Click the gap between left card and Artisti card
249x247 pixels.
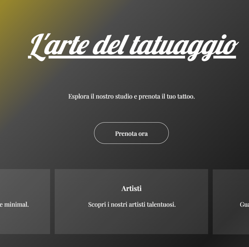53,201
